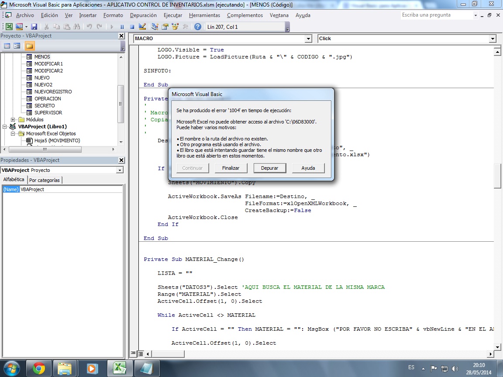The image size is (503, 377).
Task: Stop execution with the Reset square icon
Action: coord(132,27)
